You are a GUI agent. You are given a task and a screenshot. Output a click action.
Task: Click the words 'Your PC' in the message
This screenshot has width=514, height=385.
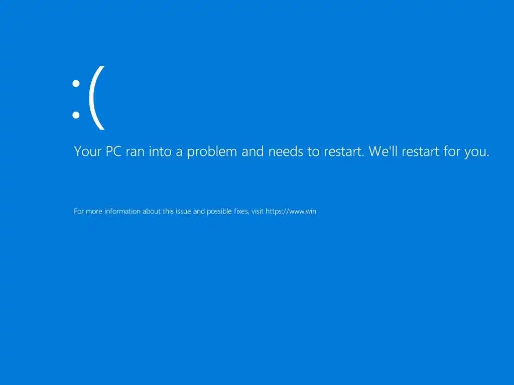point(98,151)
